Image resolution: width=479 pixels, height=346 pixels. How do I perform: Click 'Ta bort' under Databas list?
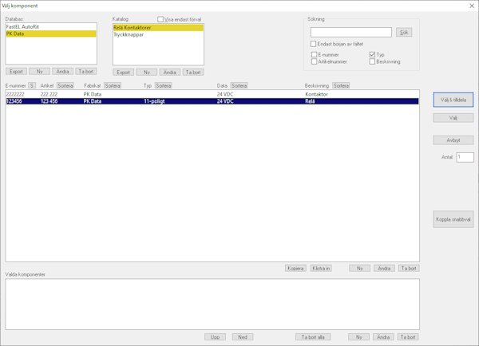(86, 72)
